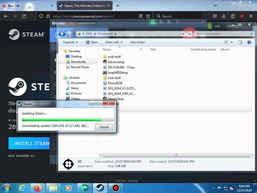Viewport: 257px width, 193px height.
Task: Open Firefox tracking protection shield
Action: tap(41, 16)
